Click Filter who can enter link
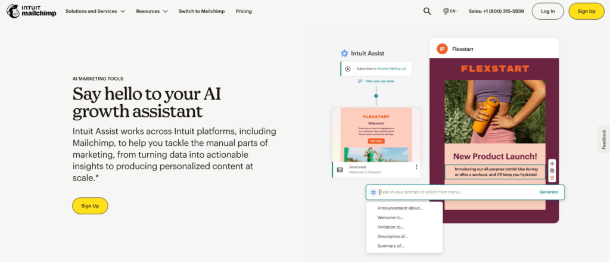The height and width of the screenshot is (262, 610). coord(379,81)
